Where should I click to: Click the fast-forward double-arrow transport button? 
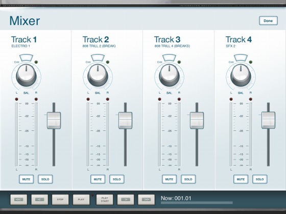coord(147,200)
